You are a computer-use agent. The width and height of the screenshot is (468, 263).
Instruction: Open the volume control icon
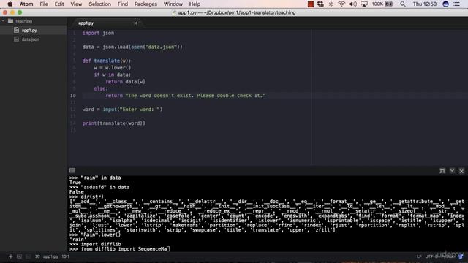coord(352,4)
